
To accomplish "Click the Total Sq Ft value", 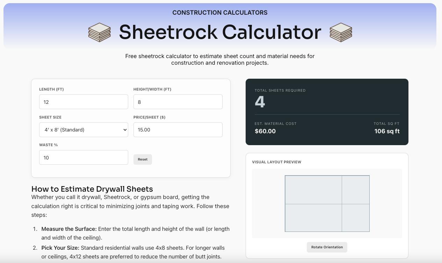I will [387, 131].
